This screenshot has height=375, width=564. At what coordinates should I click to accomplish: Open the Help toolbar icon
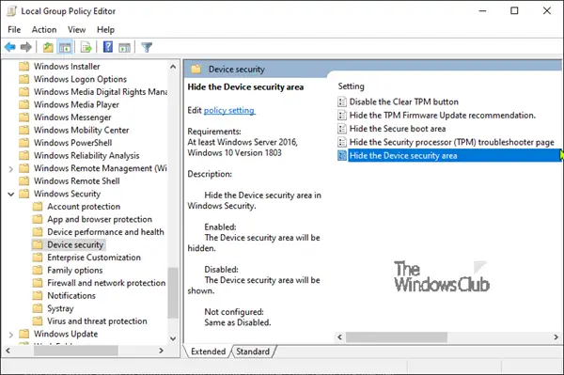[x=108, y=47]
